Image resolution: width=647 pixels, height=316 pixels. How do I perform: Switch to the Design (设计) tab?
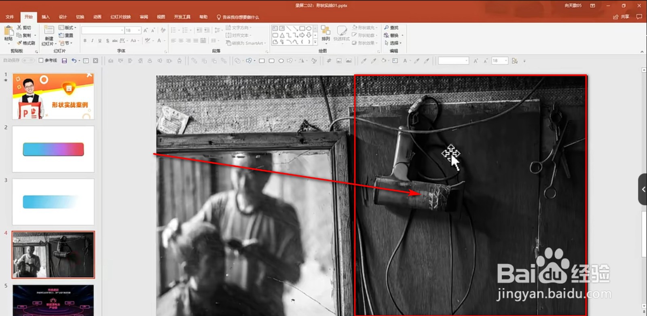click(x=63, y=17)
